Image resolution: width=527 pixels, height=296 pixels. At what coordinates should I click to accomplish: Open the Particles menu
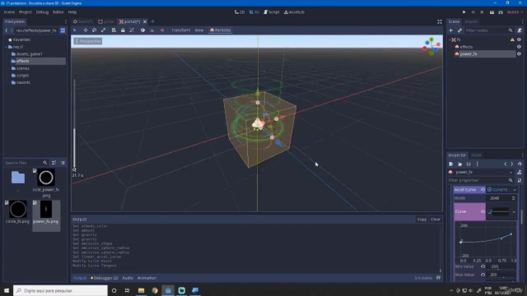[x=220, y=30]
